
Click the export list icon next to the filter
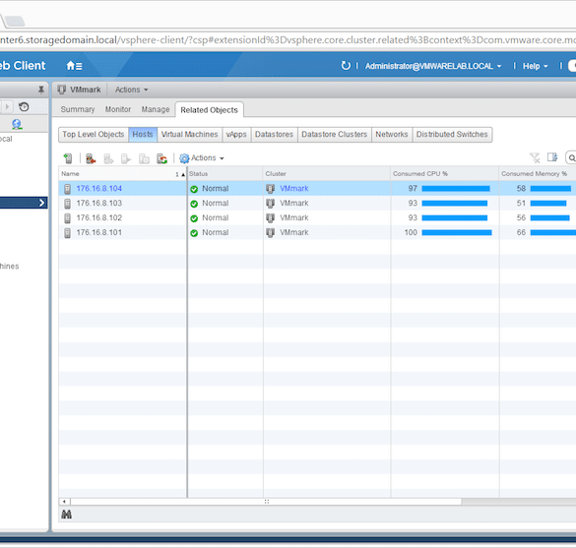tap(552, 157)
